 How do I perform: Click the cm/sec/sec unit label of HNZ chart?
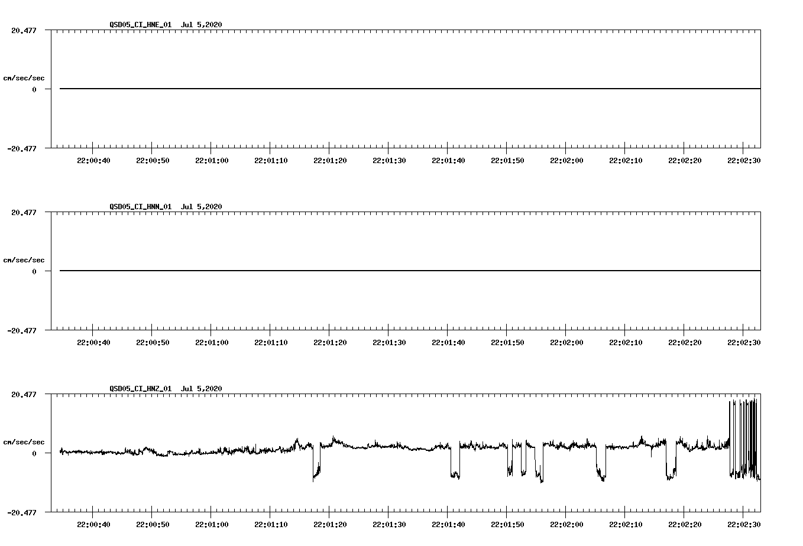(24, 442)
